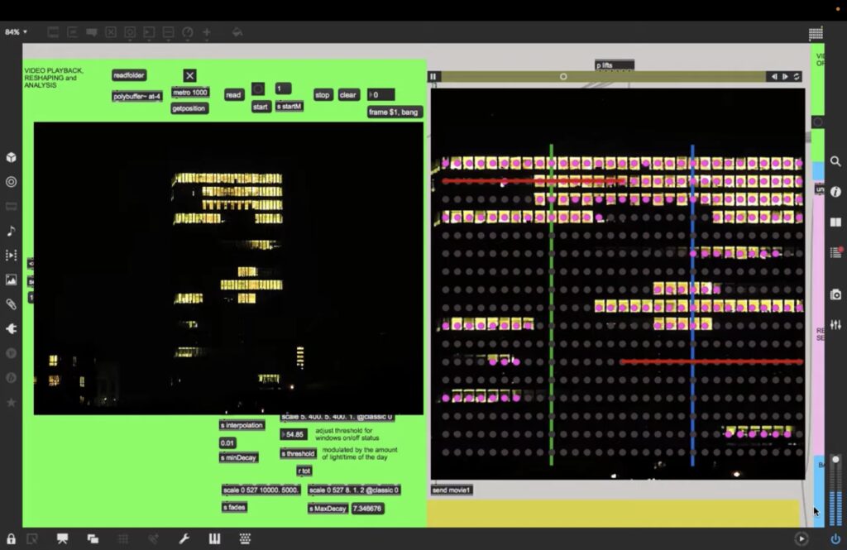Viewport: 847px width, 550px height.
Task: Click the readfolder message box
Action: coord(129,76)
